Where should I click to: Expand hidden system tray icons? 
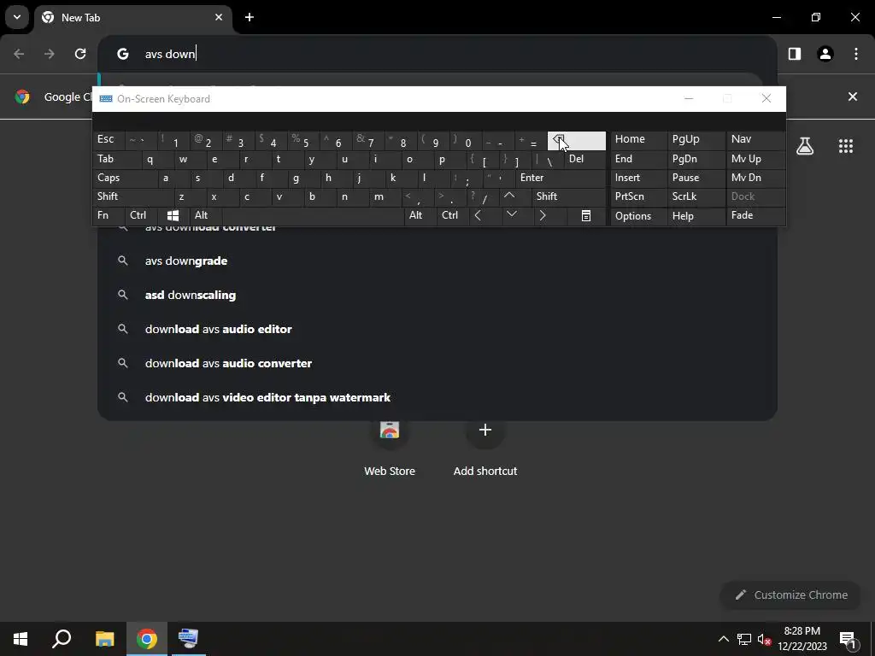[x=723, y=639]
